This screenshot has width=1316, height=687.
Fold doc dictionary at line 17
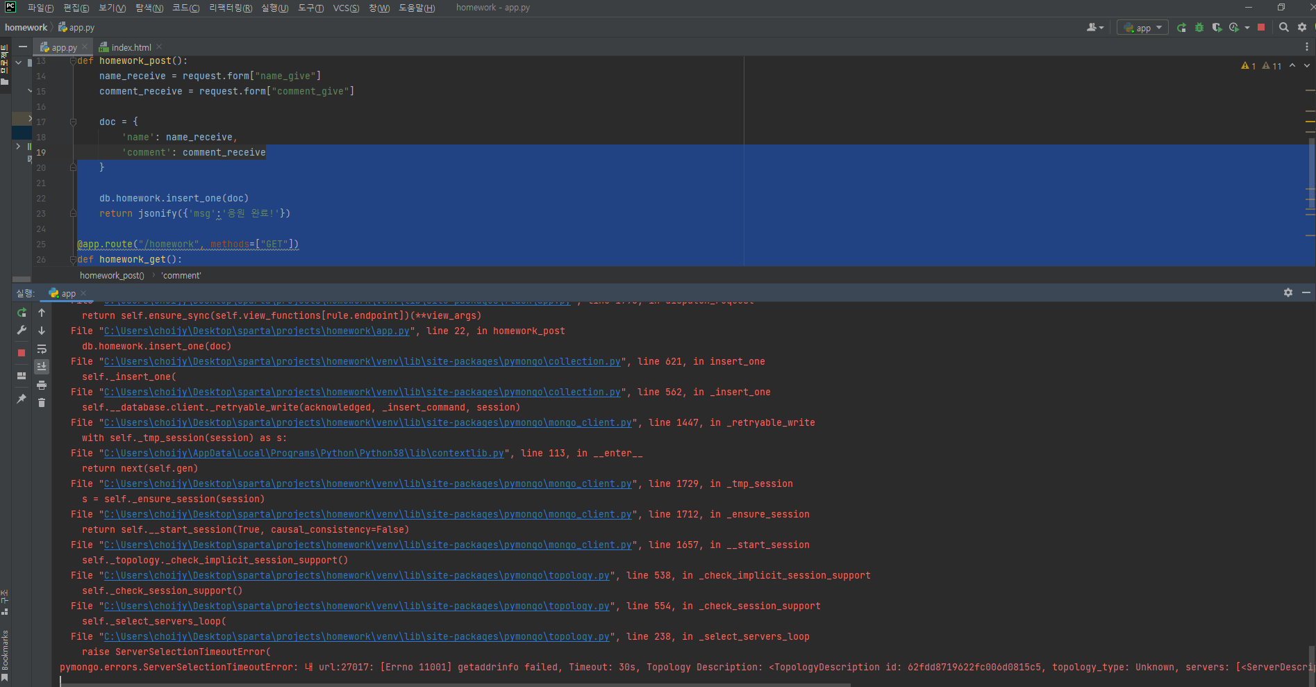pyautogui.click(x=73, y=122)
